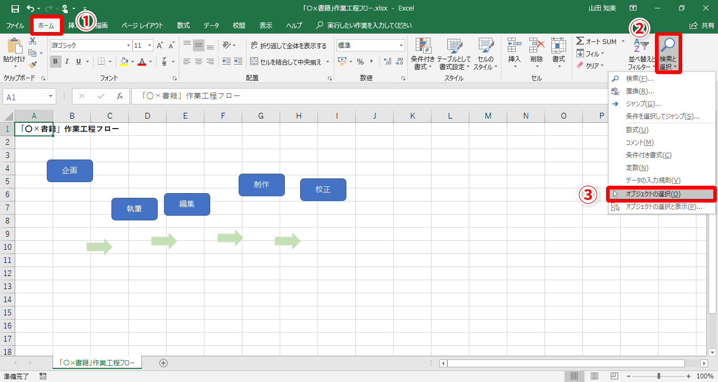Toggle middle vertical alignment
The height and width of the screenshot is (382, 718).
pyautogui.click(x=199, y=45)
